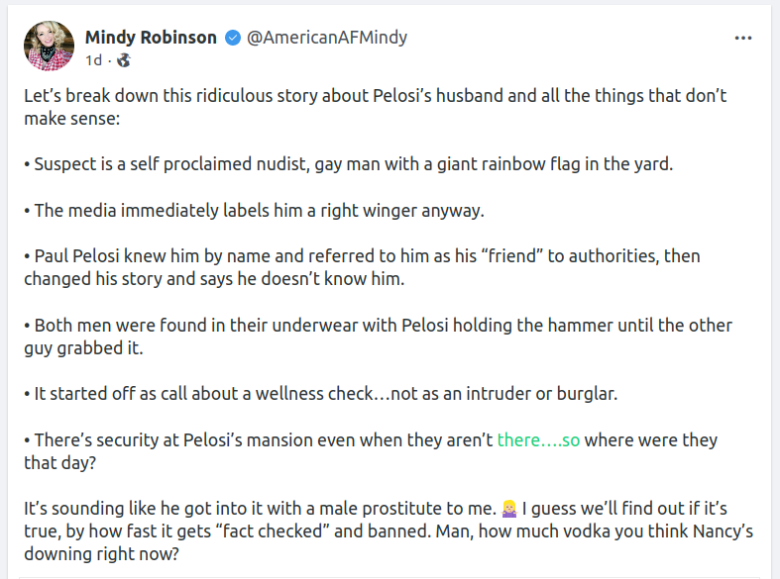This screenshot has height=579, width=780.
Task: Follow the green "there….so" link
Action: [x=538, y=439]
